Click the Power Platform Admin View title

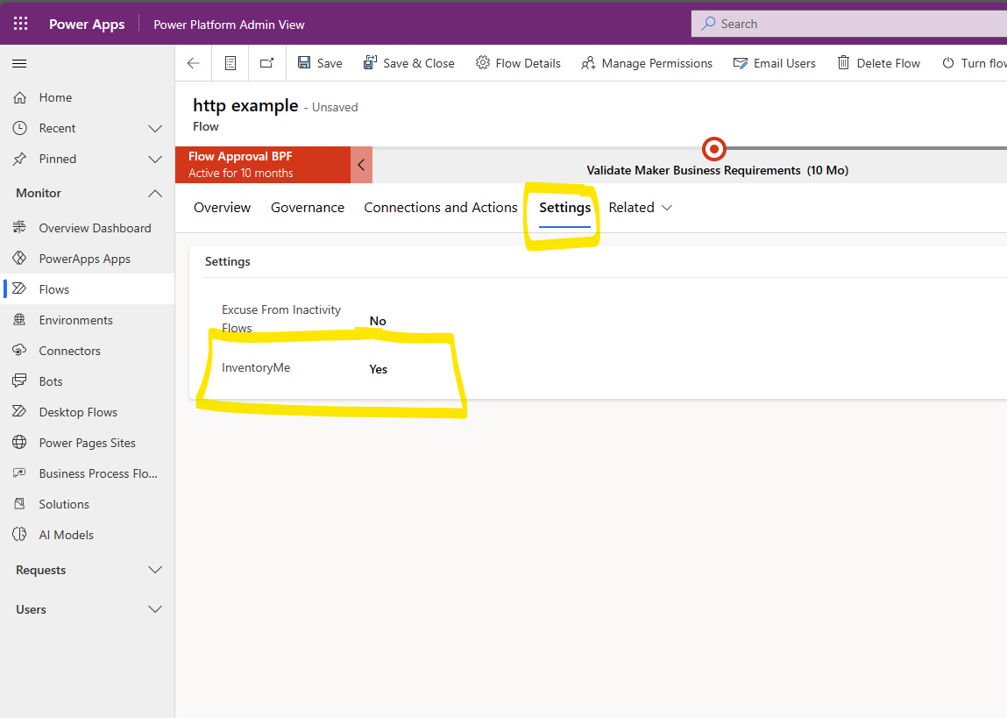pos(230,25)
